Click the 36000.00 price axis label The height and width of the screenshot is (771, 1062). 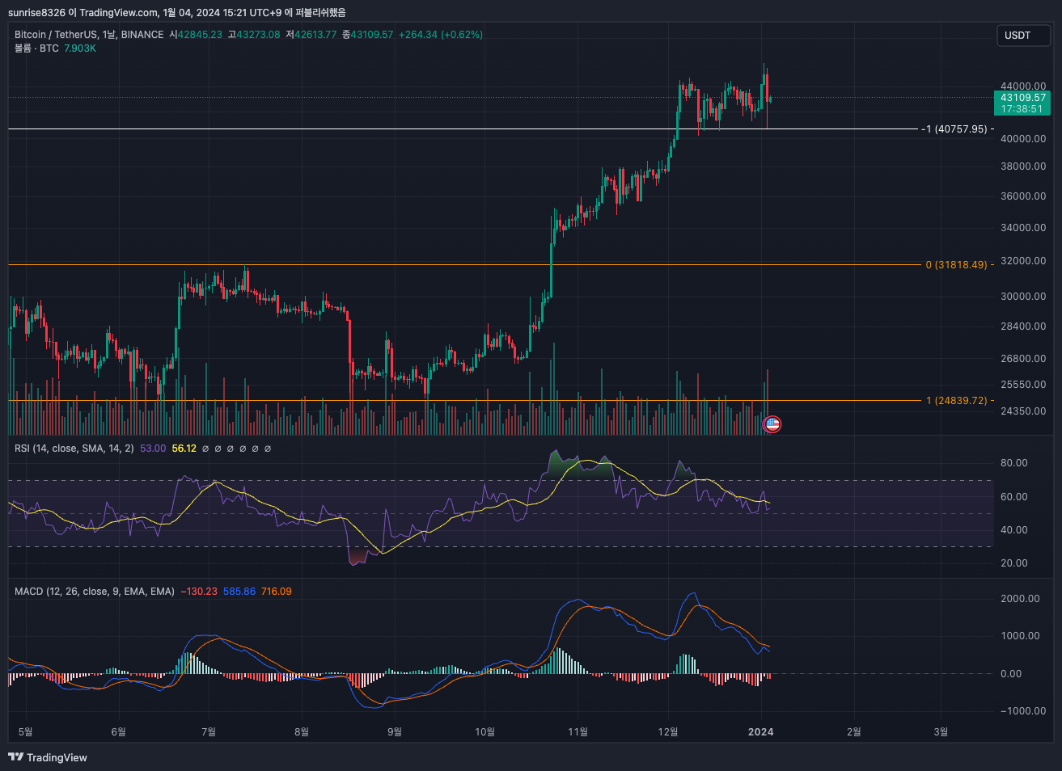pyautogui.click(x=1023, y=196)
